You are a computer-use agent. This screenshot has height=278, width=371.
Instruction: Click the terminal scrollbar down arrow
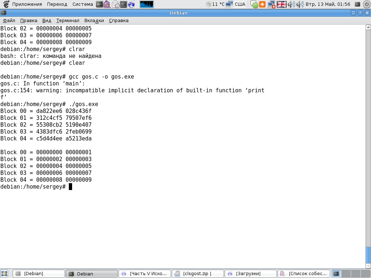pos(368,266)
